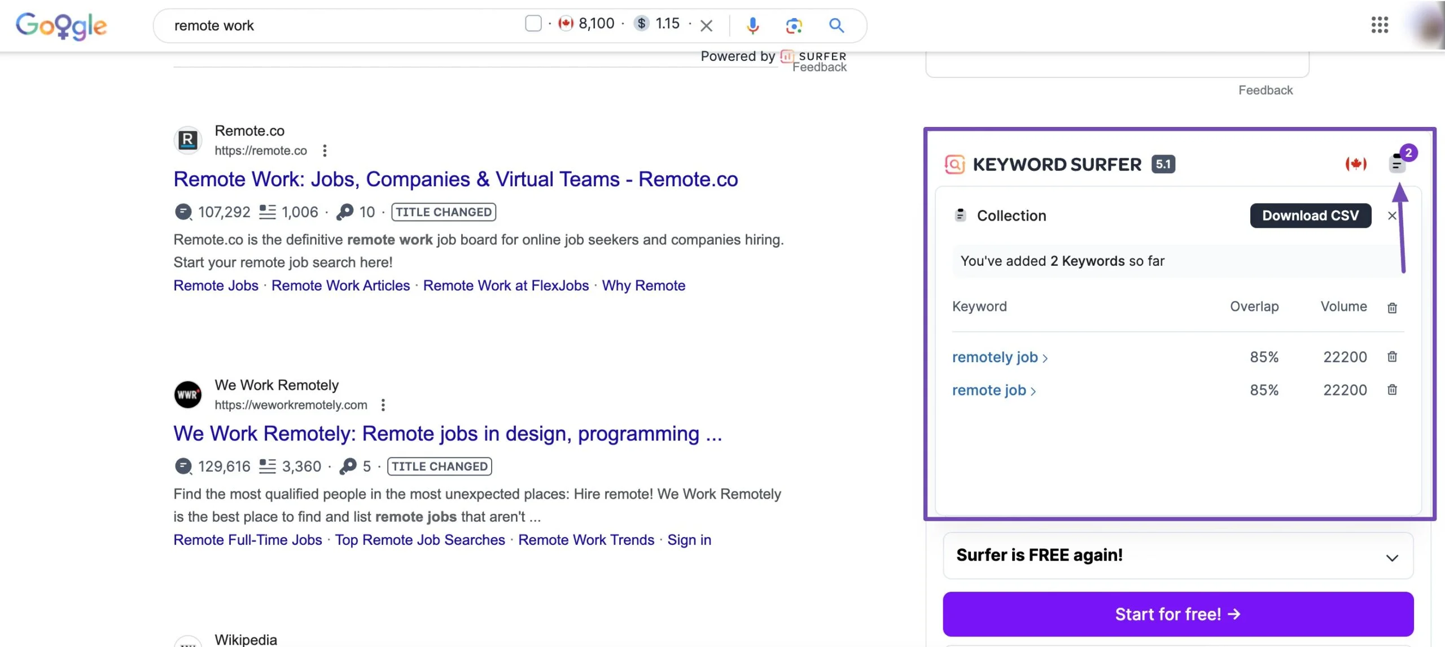Click the voice search microphone icon
This screenshot has height=647, width=1445.
click(752, 25)
